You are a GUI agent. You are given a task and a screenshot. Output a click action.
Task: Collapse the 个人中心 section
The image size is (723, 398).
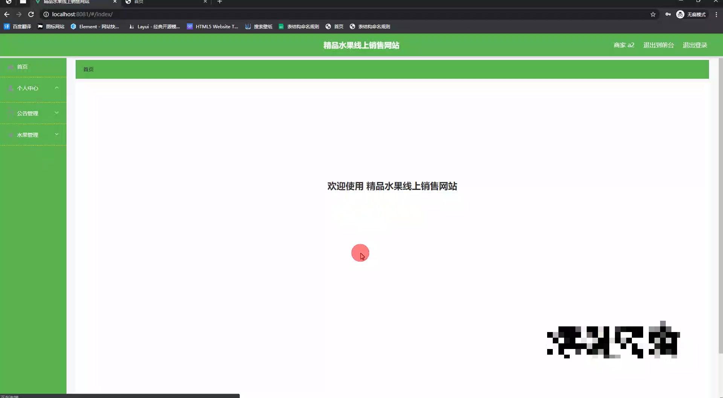(x=33, y=88)
